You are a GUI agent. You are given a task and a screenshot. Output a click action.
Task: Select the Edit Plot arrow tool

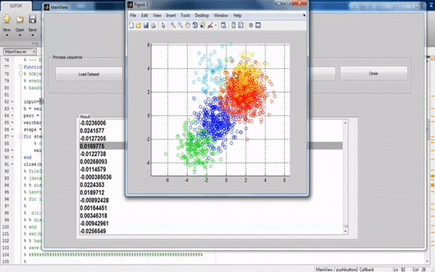coord(163,25)
